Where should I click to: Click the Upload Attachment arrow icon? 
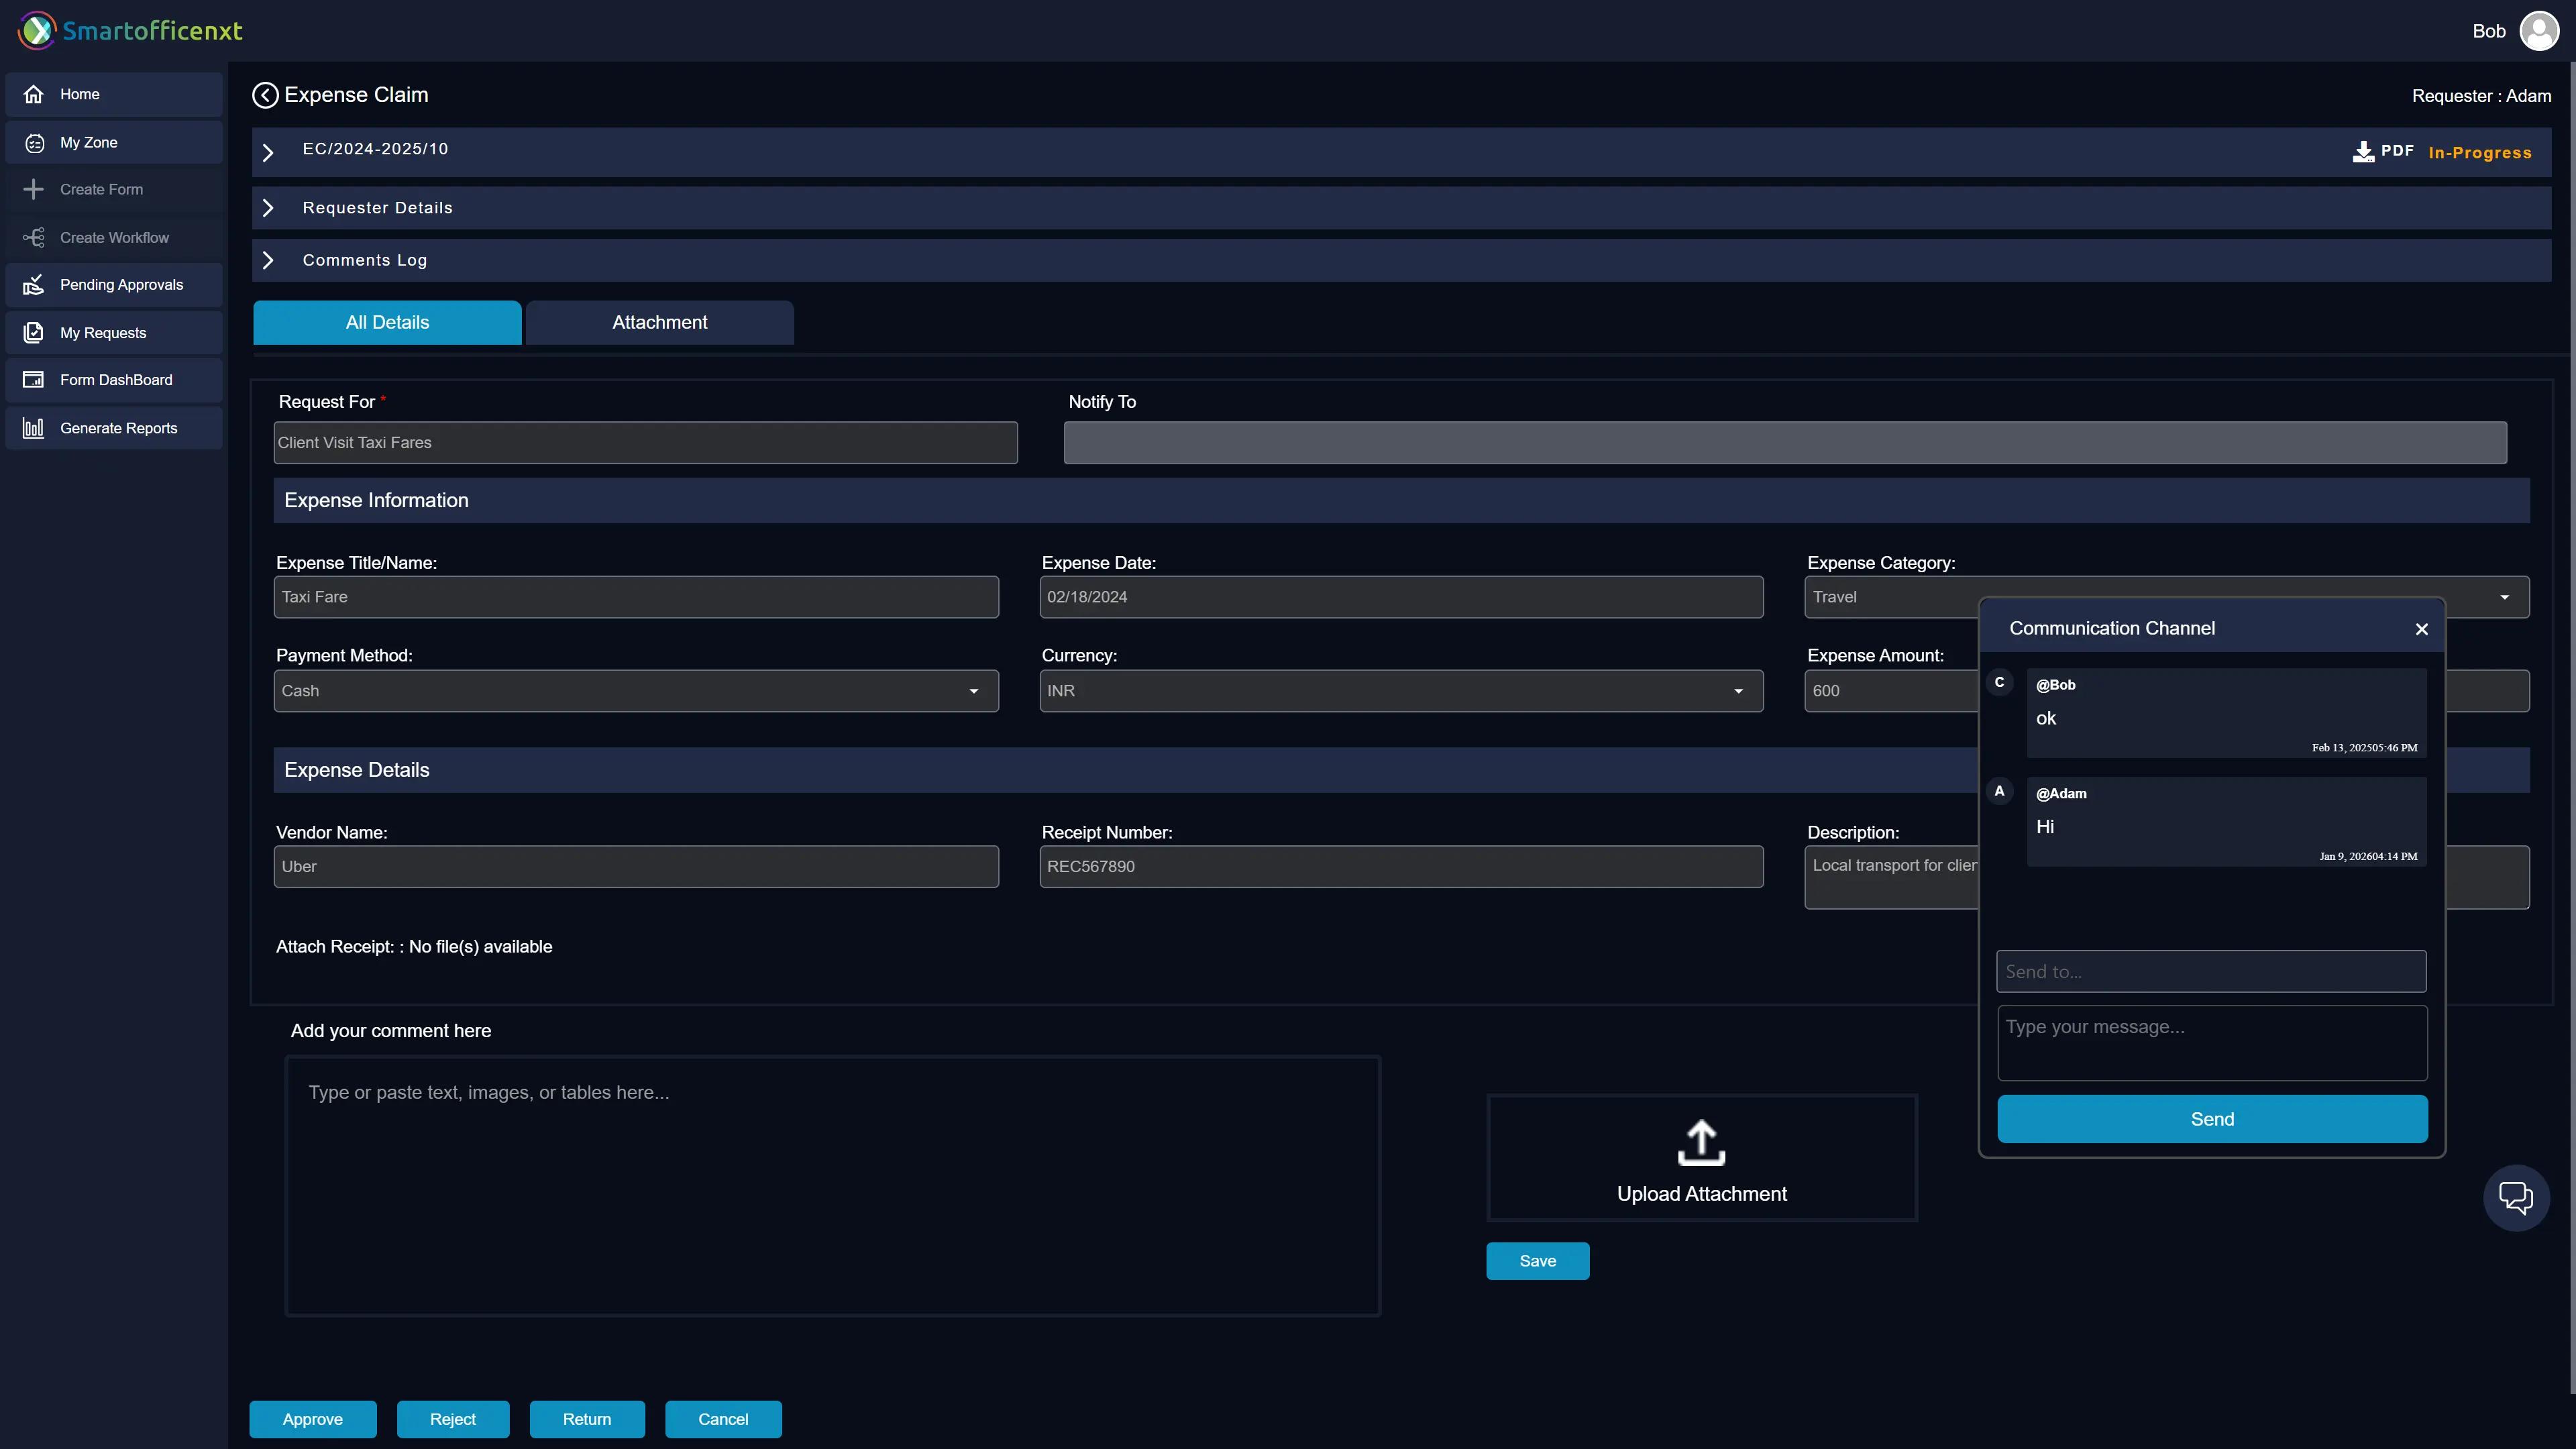pos(1701,1142)
